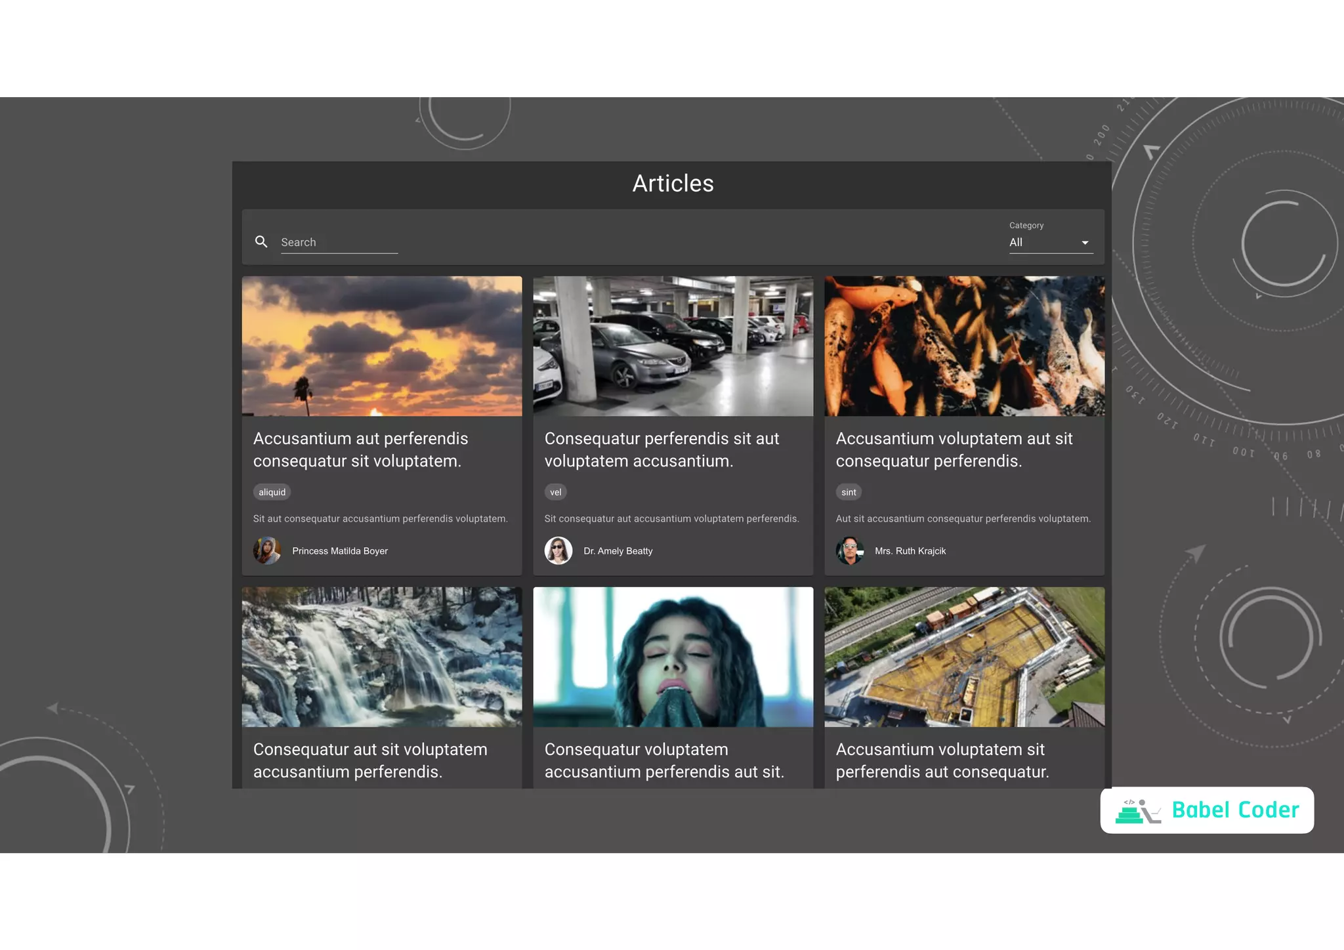Click the Babel Coder logo
Image resolution: width=1344 pixels, height=950 pixels.
(1207, 810)
